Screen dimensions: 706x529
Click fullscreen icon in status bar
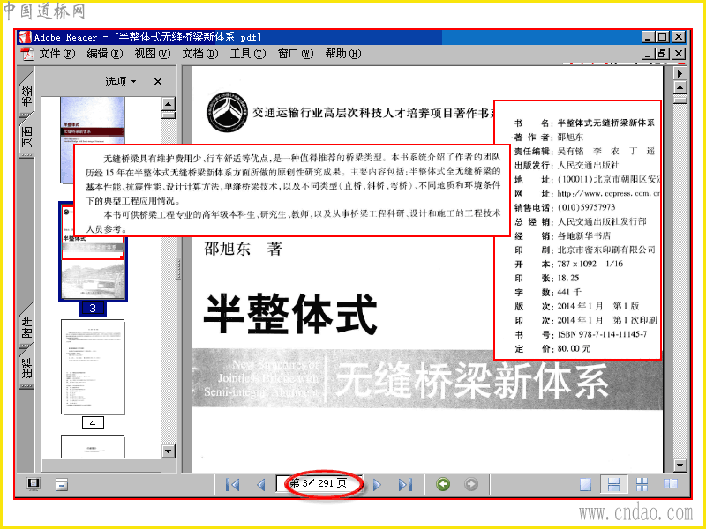pos(34,484)
